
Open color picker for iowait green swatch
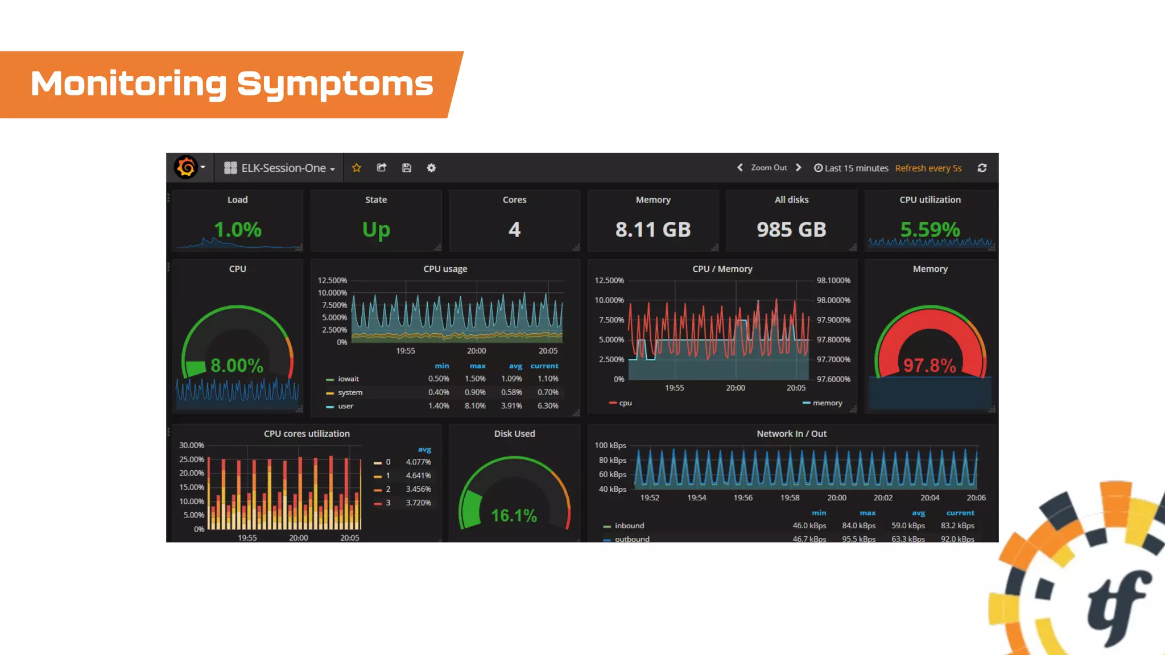click(x=330, y=380)
